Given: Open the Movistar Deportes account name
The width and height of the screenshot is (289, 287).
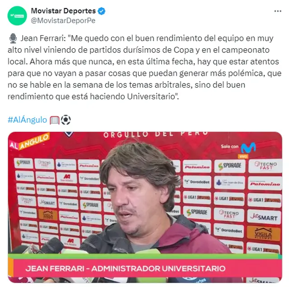Looking at the screenshot, I should (63, 11).
